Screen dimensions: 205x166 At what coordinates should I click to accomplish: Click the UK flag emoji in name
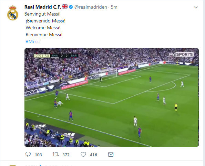pos(64,7)
